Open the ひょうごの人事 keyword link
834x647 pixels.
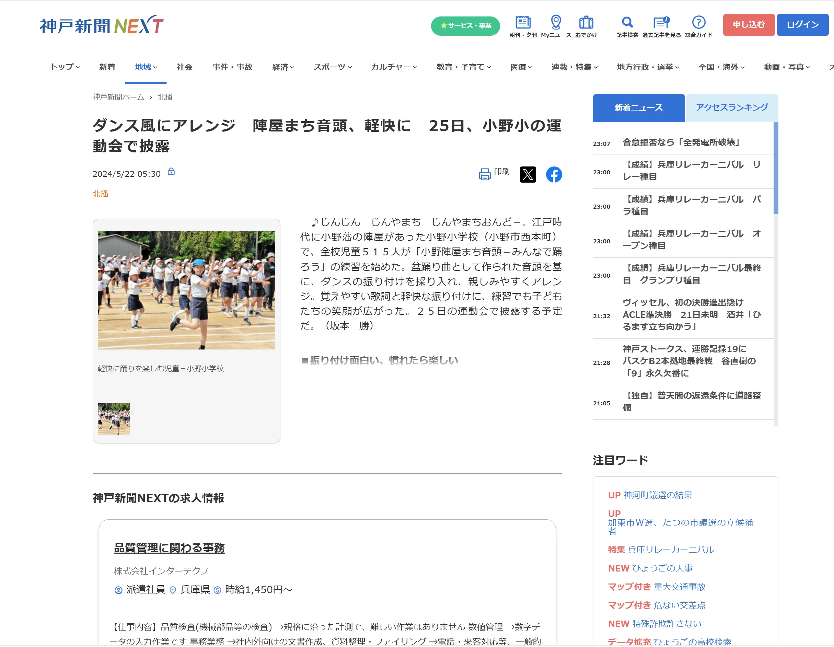[662, 568]
